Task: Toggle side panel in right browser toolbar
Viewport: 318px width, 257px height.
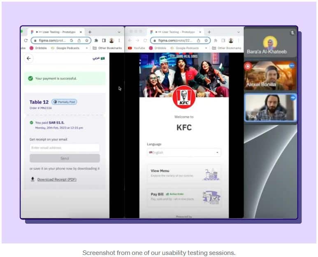Action: coord(223,41)
